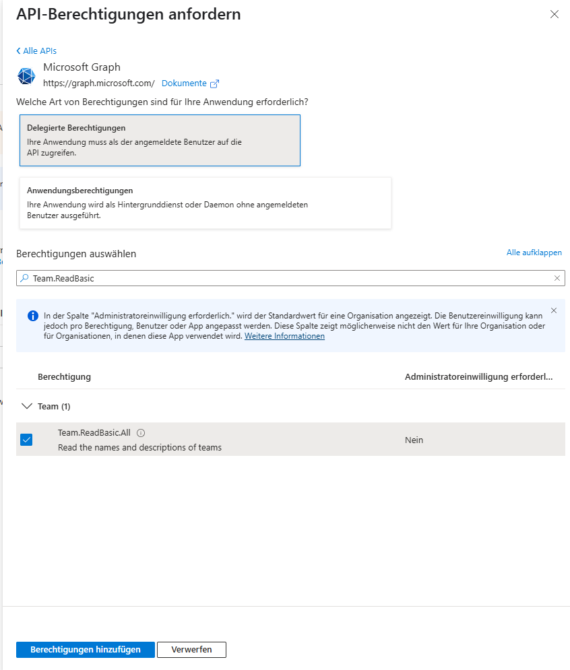
Task: Click the Verwerfen button
Action: [x=191, y=649]
